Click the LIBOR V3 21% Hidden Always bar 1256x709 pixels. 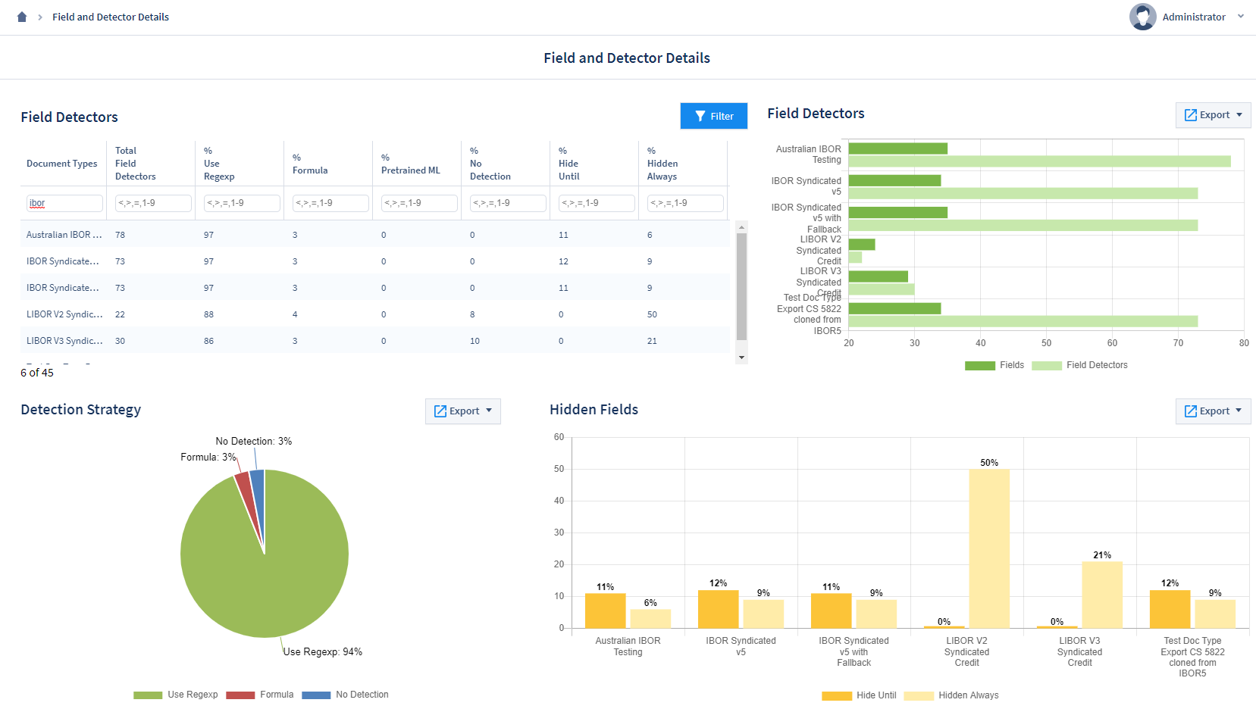tap(1102, 595)
